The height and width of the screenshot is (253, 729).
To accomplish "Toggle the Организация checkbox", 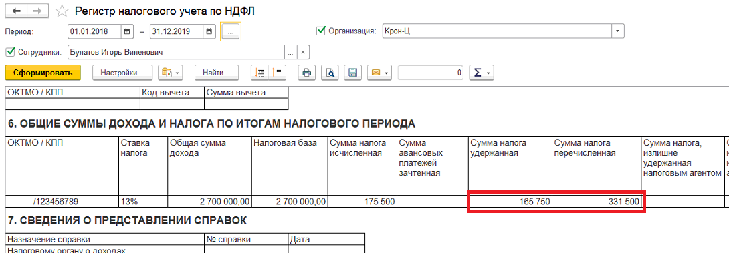I will pyautogui.click(x=320, y=31).
